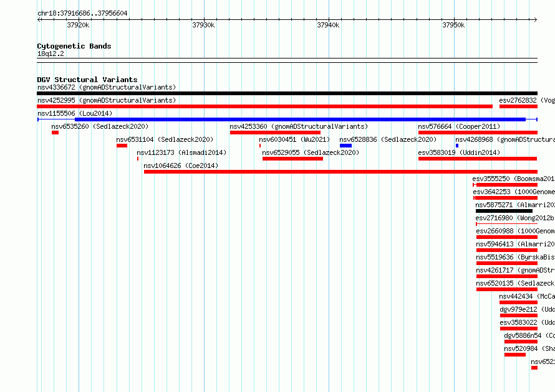Click the nsv4261717 red variant bar

coord(507,276)
